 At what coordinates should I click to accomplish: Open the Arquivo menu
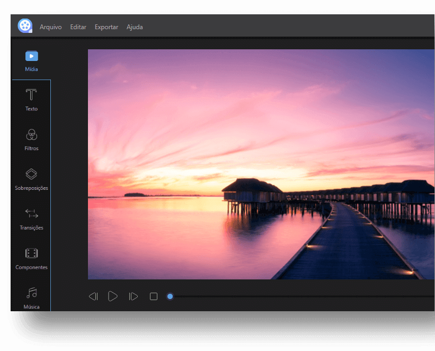tap(50, 27)
